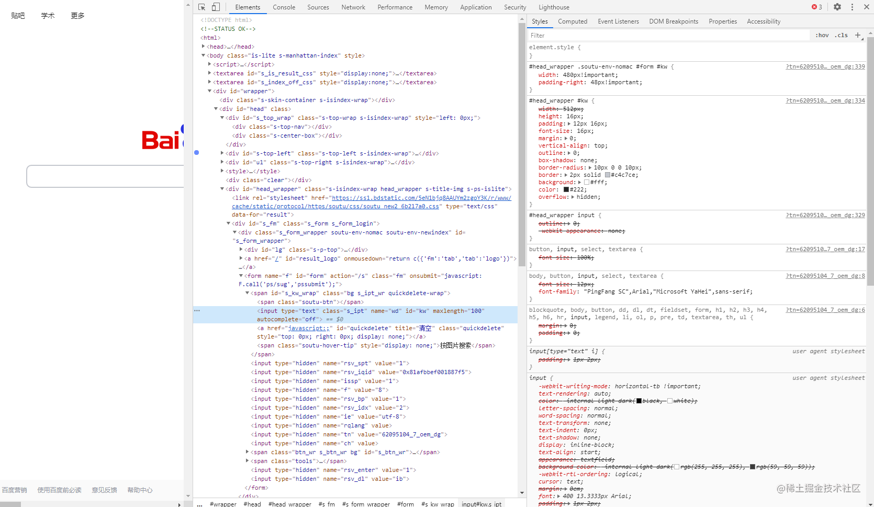
Task: Select the #wrapper breadcrumb
Action: 223,504
